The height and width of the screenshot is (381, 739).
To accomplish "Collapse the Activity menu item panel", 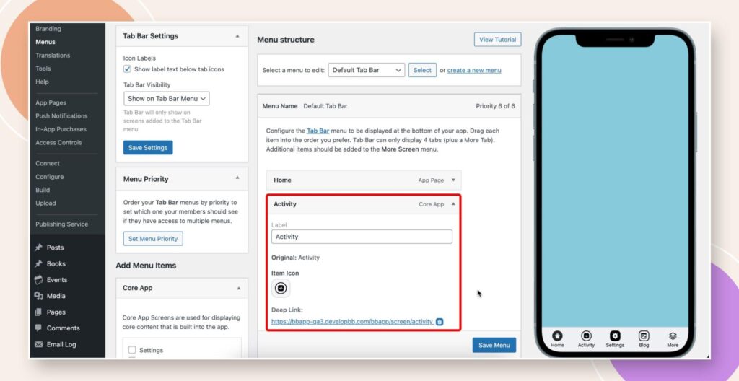I will tap(453, 204).
